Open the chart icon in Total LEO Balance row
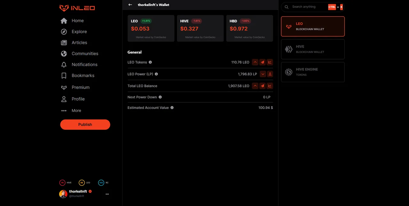Viewport: 409px width, 206px height. [270, 86]
